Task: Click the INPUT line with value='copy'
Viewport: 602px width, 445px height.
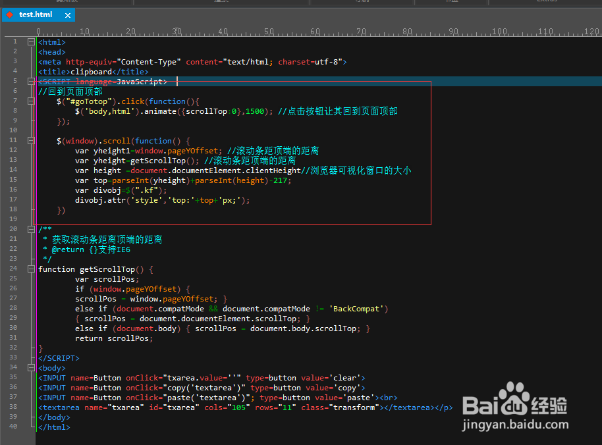Action: (202, 388)
